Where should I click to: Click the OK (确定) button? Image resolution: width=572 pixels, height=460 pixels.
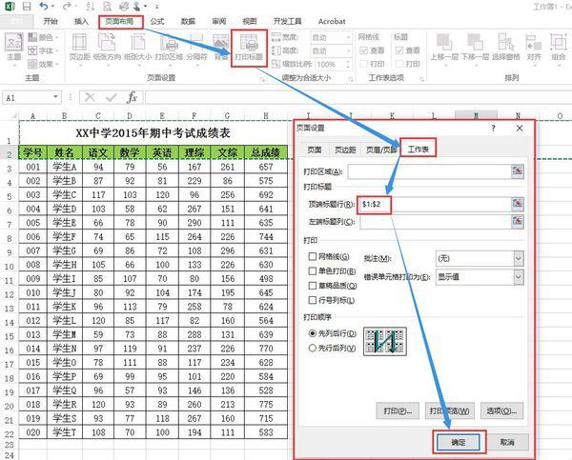pyautogui.click(x=459, y=442)
